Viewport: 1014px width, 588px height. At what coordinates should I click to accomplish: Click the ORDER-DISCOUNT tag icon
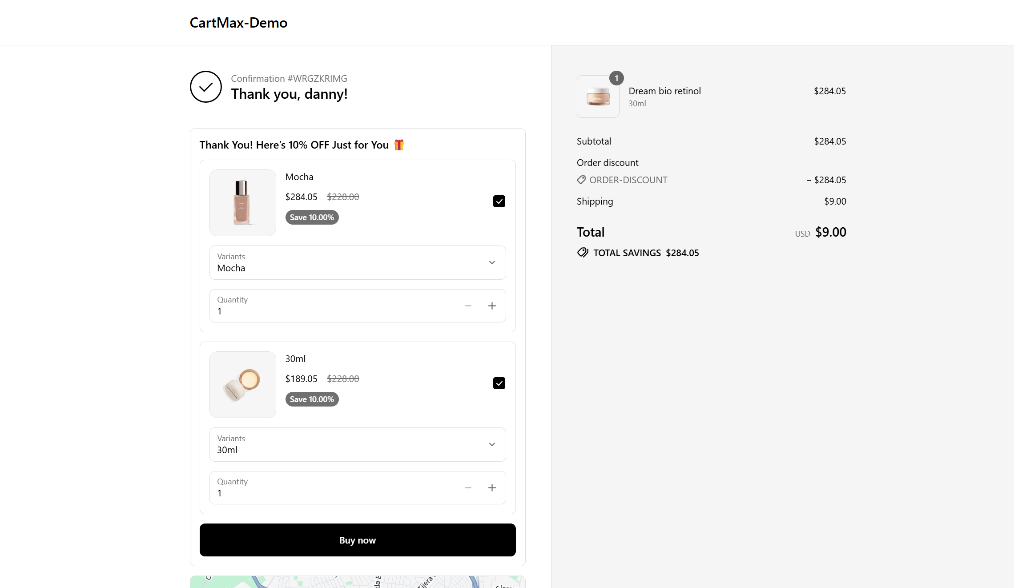coord(581,180)
